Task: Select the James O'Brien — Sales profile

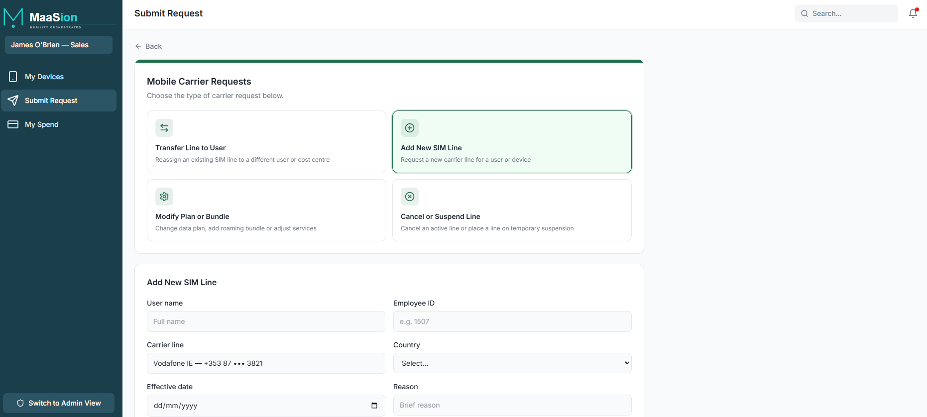Action: click(x=59, y=45)
